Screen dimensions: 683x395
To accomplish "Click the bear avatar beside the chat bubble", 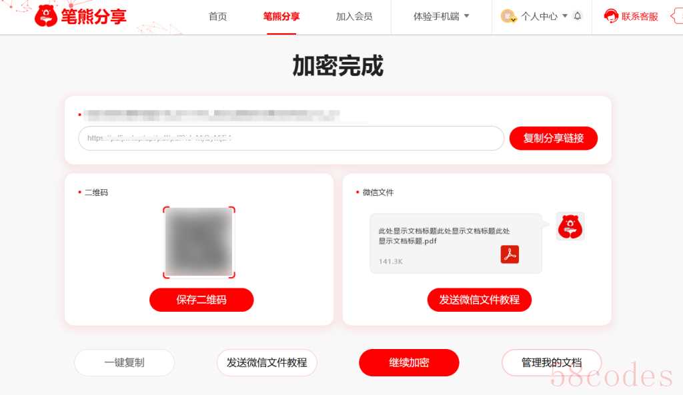I will [x=570, y=226].
